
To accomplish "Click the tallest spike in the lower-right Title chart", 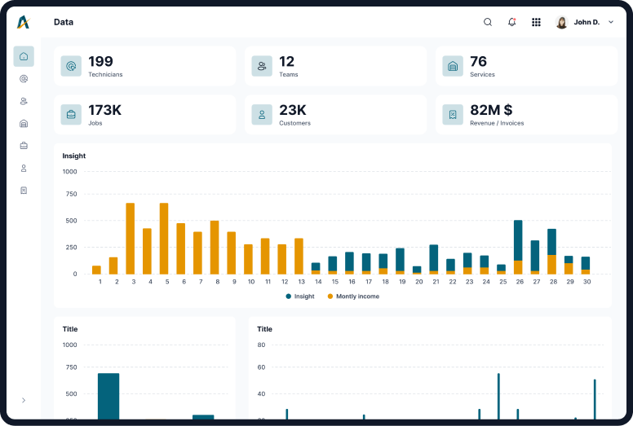I will (498, 397).
